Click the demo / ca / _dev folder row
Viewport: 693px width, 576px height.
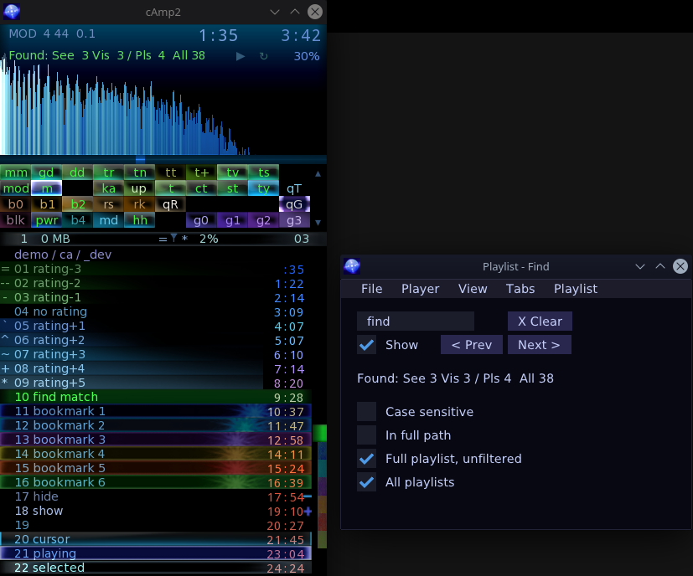point(156,255)
